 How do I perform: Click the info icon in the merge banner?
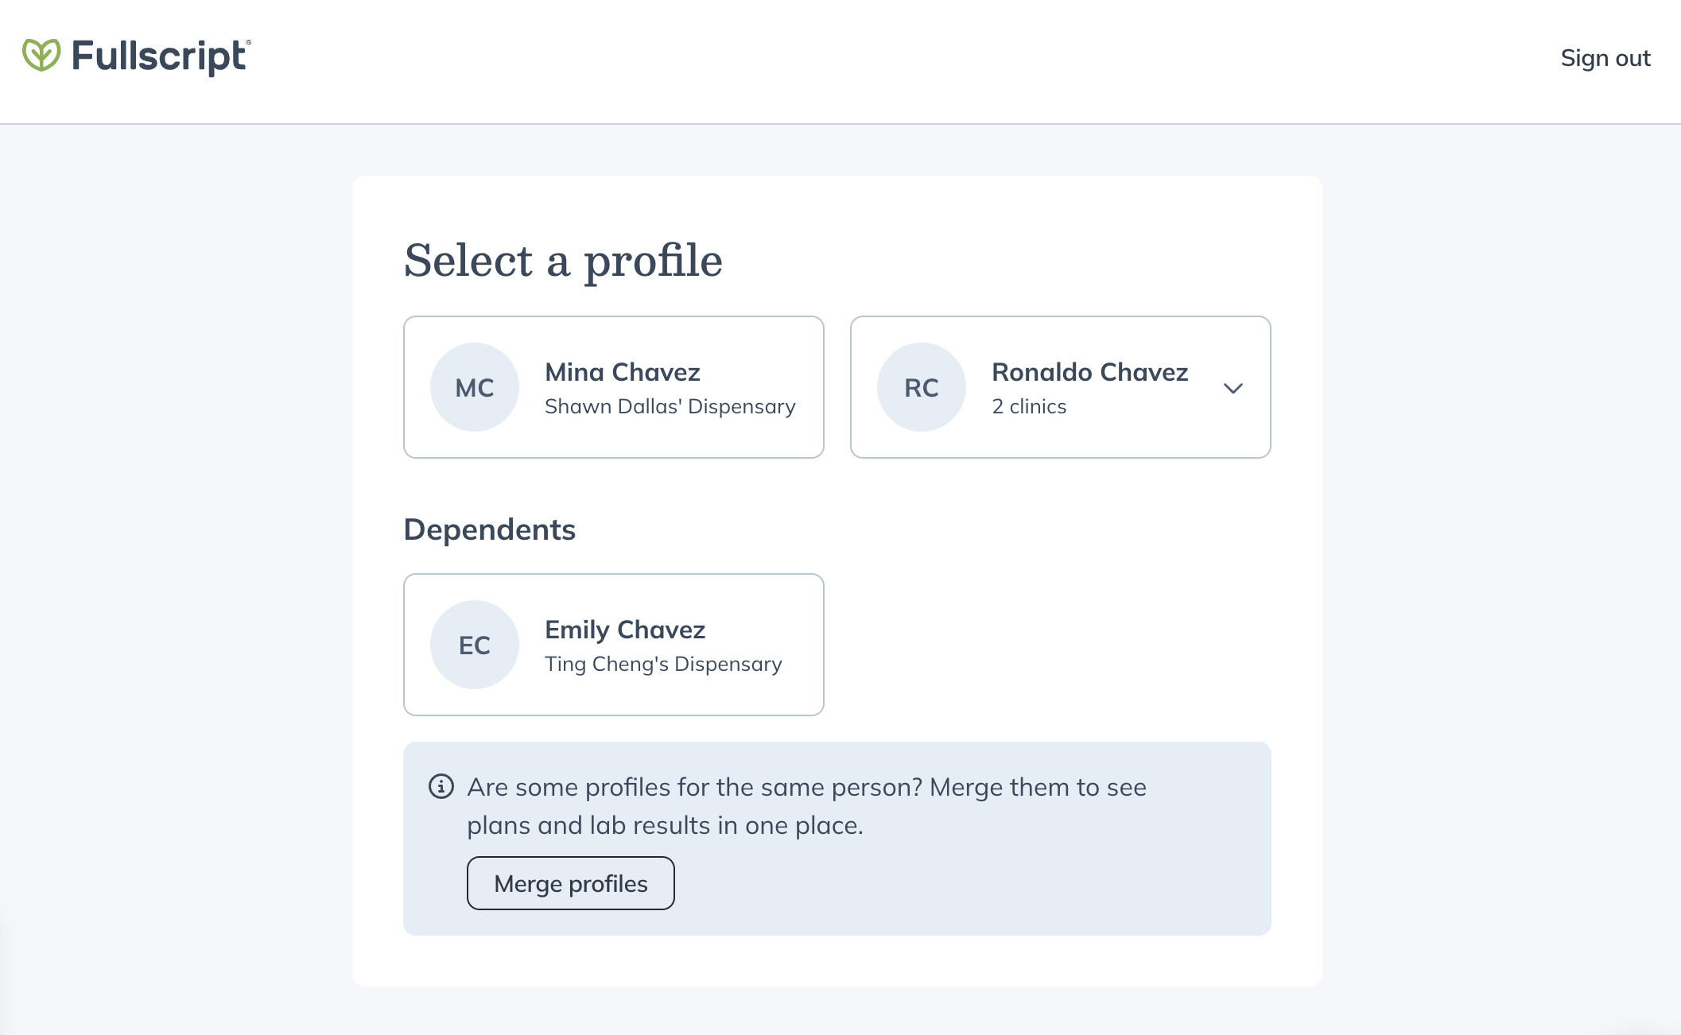[x=441, y=787]
